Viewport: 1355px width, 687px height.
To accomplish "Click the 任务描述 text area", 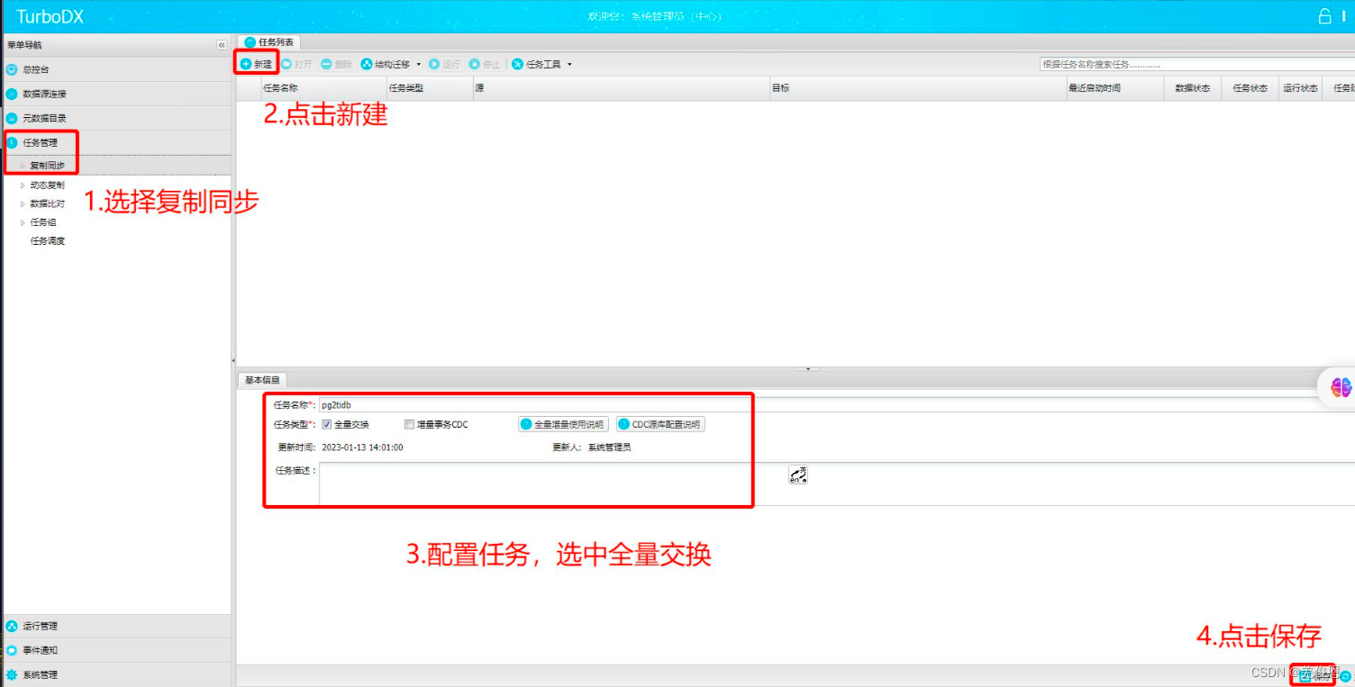I will (x=836, y=484).
